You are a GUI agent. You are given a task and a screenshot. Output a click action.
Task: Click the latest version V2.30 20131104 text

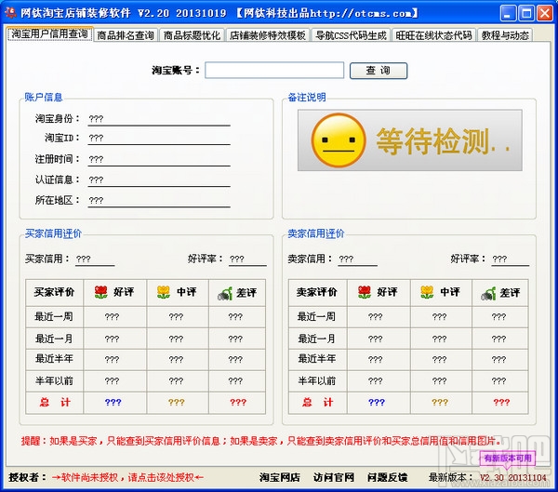(512, 477)
